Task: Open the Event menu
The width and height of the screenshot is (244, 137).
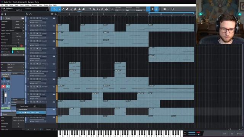Action: (x=22, y=5)
